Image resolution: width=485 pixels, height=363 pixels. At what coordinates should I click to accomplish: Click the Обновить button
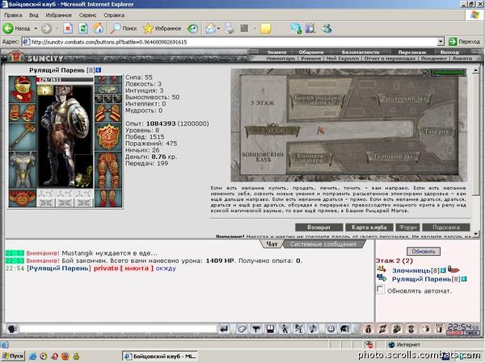[424, 251]
